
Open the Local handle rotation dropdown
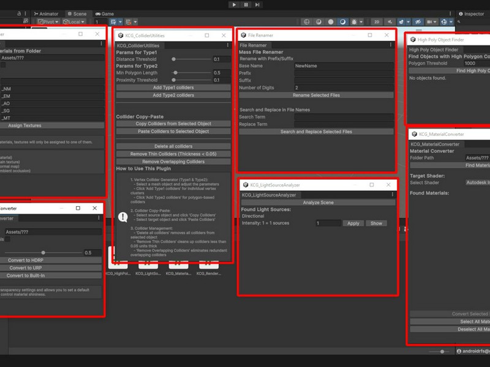point(73,22)
